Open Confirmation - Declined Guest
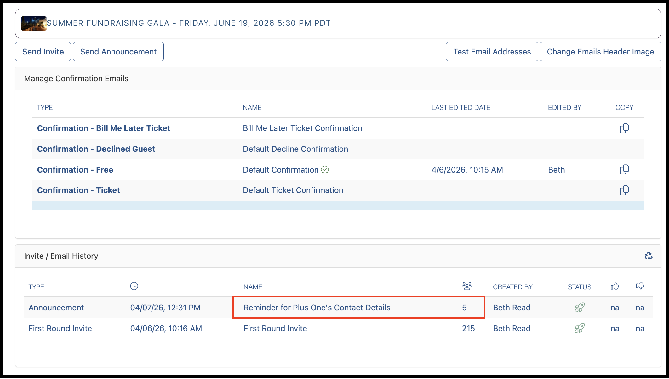This screenshot has width=669, height=379. coord(96,149)
